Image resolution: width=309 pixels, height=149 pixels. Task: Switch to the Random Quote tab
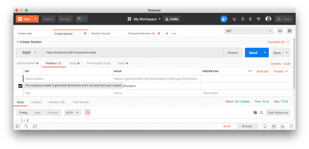(x=107, y=33)
